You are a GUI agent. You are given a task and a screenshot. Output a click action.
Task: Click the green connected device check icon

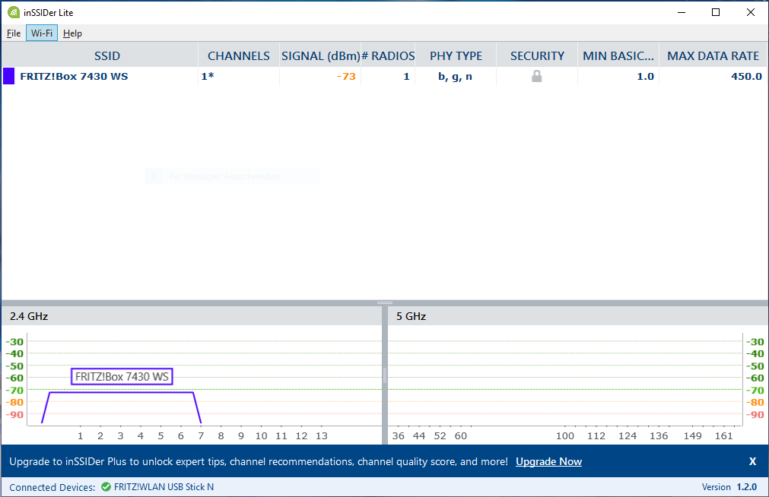(106, 486)
